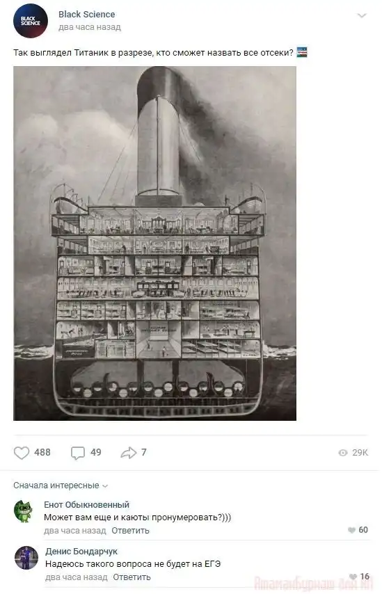
Task: Open the Black Science avatar
Action: click(31, 21)
